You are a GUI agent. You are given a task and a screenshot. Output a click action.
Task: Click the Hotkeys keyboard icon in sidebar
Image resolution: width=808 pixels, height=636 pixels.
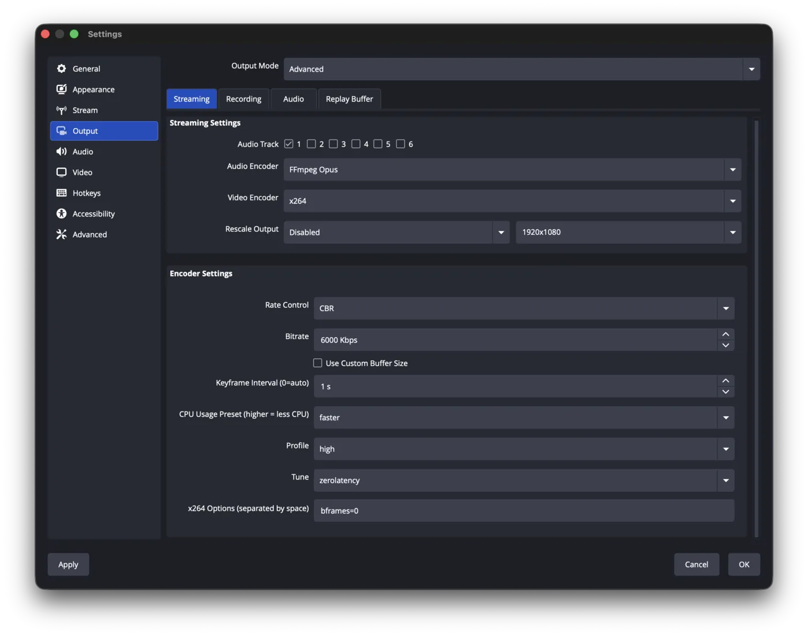coord(61,193)
